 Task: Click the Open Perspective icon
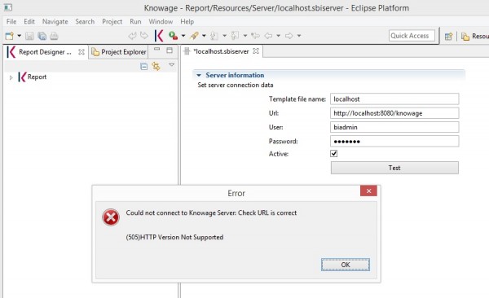(448, 37)
